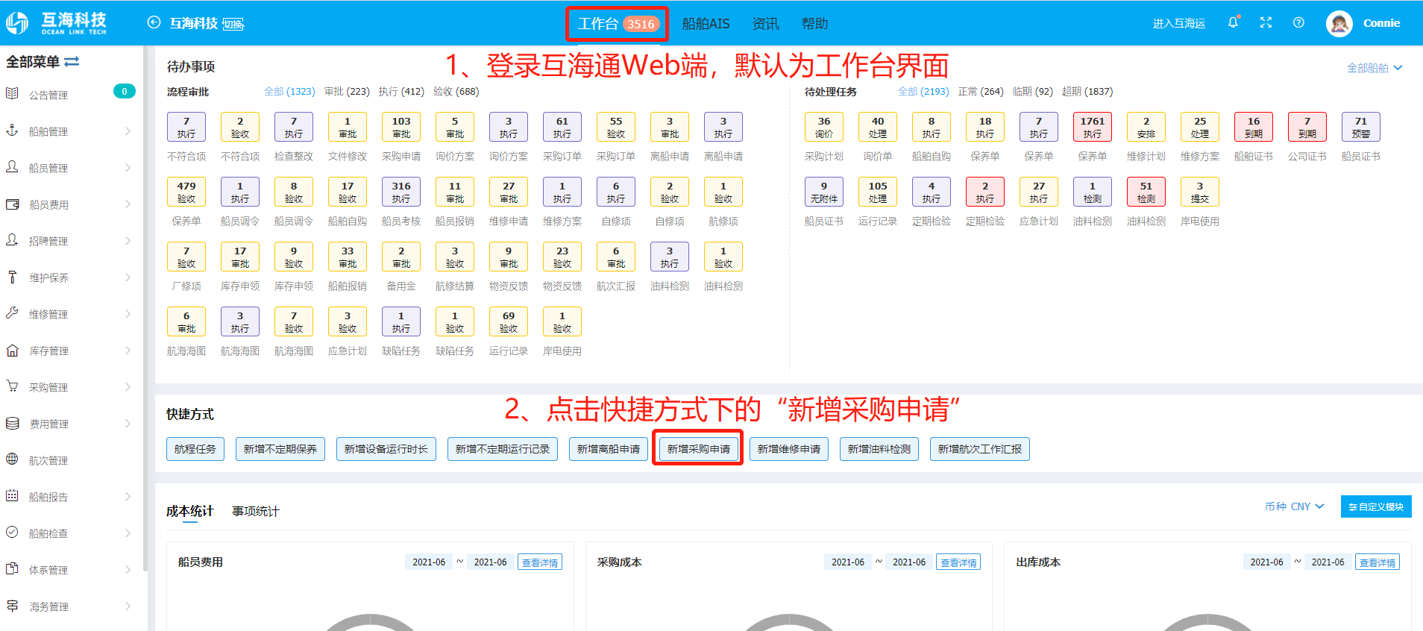Click the Connie user avatar
Image resolution: width=1423 pixels, height=631 pixels.
click(1339, 23)
